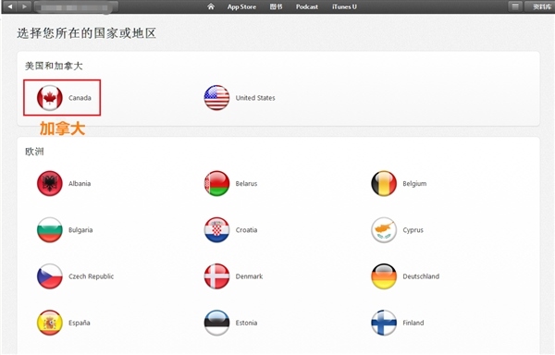Click the 资料库 library button
Viewport: 555px width, 355px height.
click(540, 6)
